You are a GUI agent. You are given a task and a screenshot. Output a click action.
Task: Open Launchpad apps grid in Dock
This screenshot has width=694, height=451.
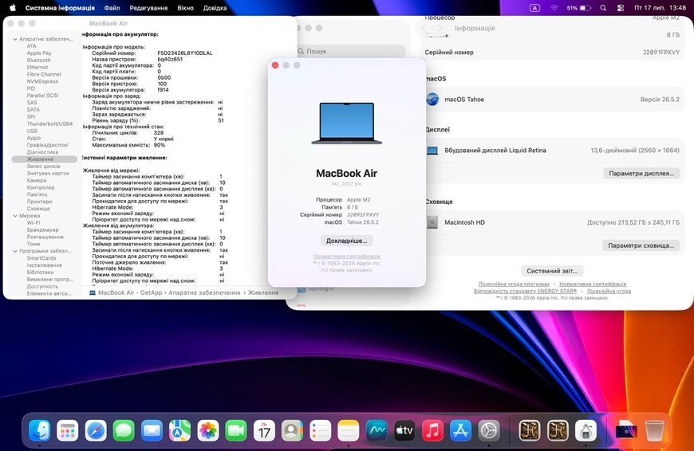click(68, 429)
